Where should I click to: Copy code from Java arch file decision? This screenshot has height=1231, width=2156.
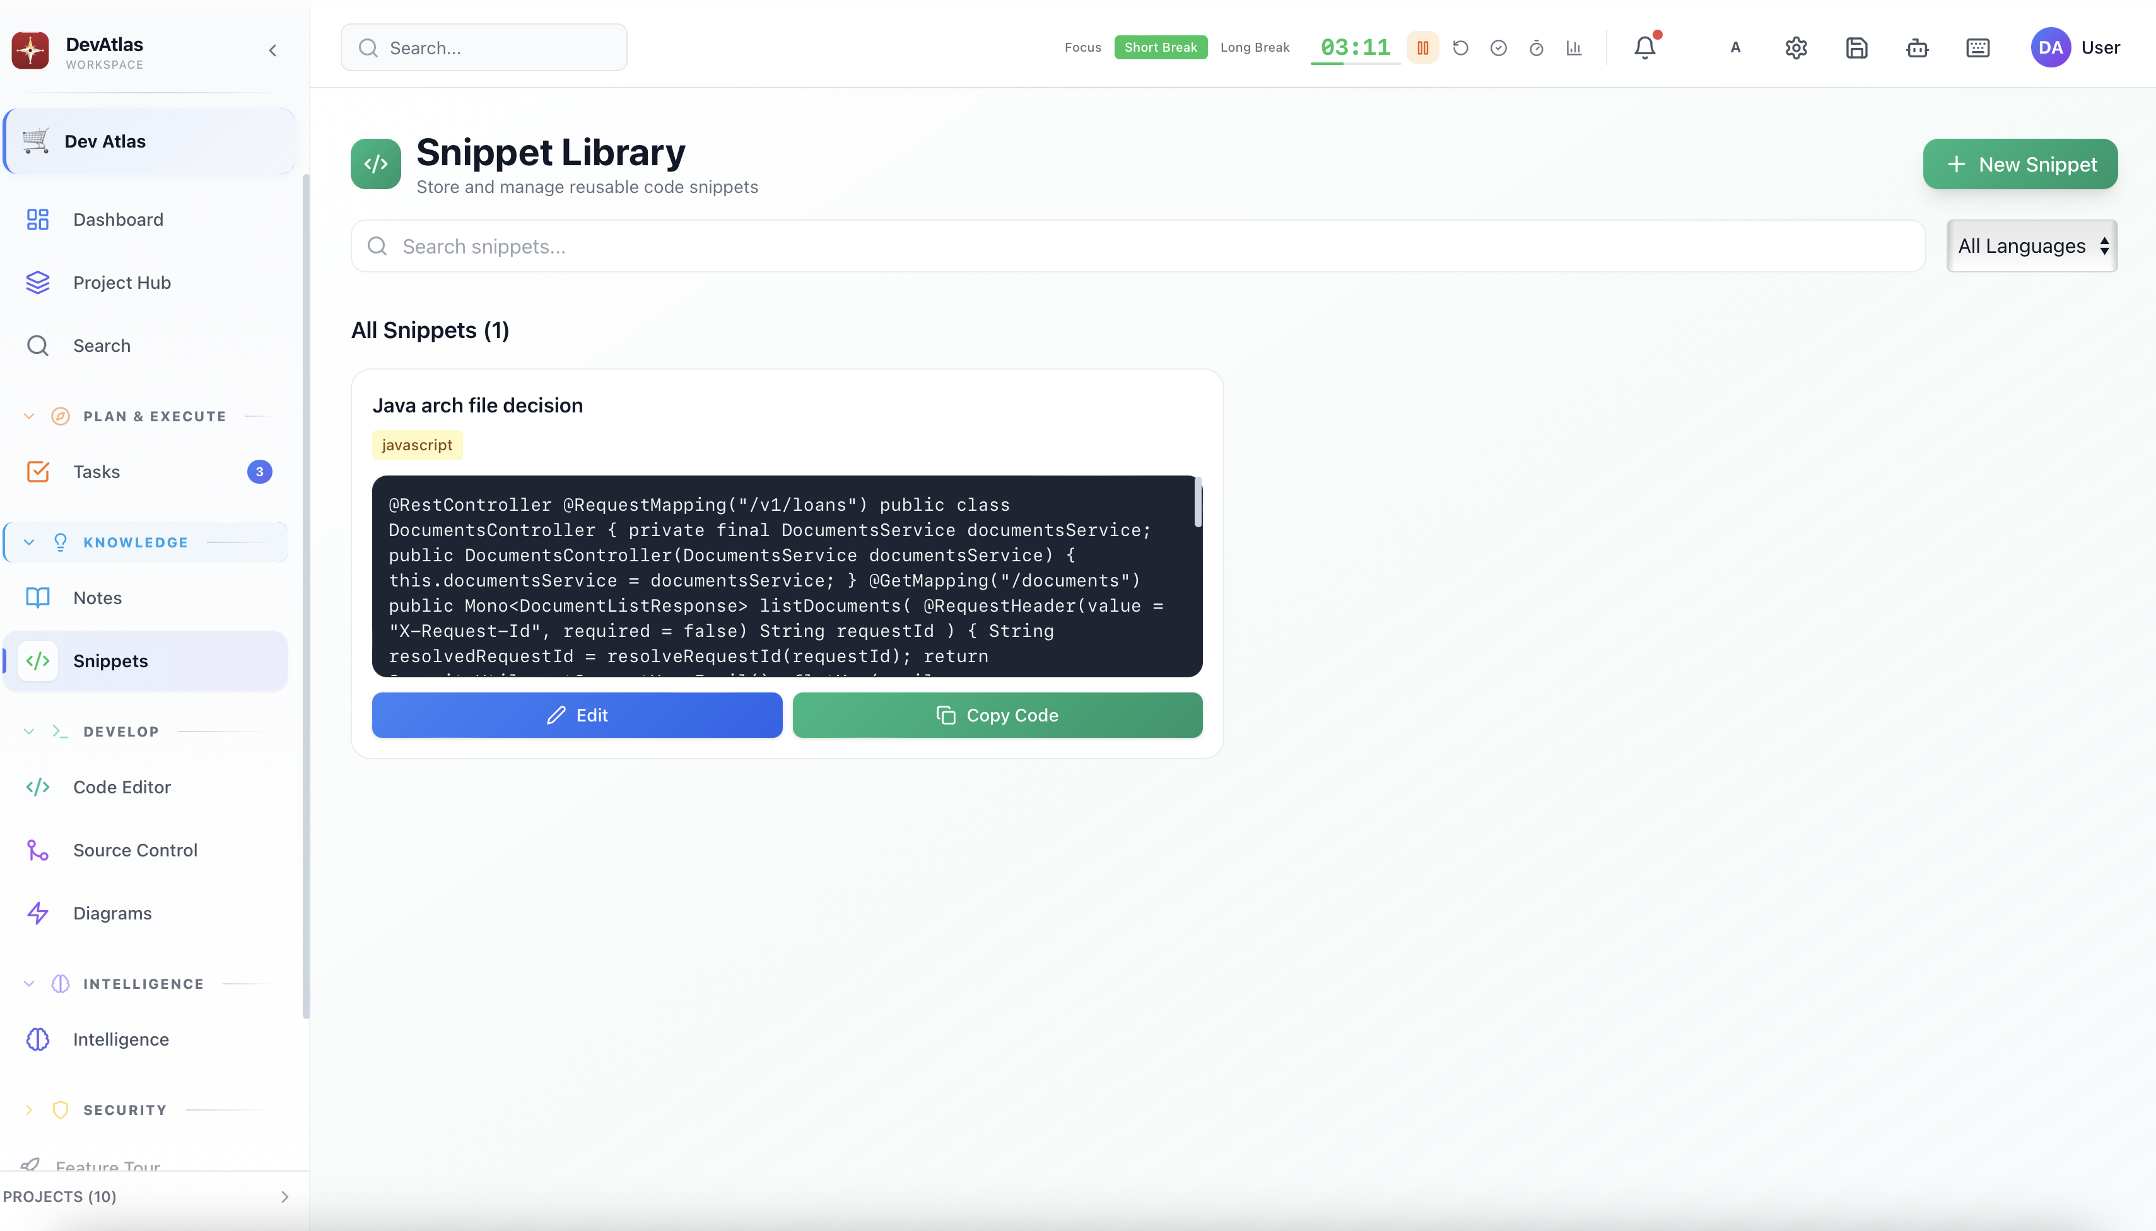[997, 715]
